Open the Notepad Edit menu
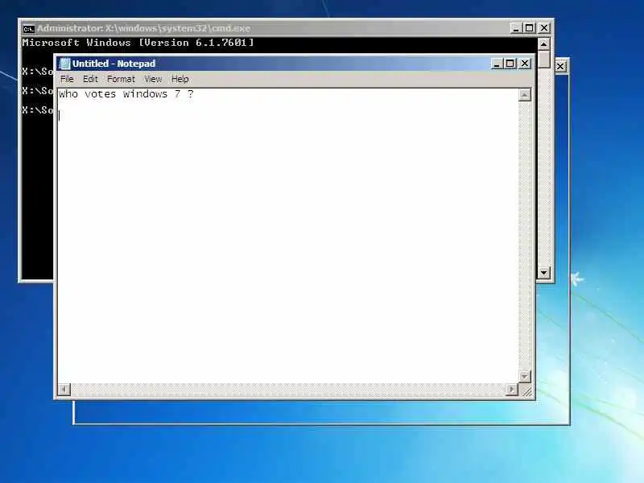644x483 pixels. click(90, 79)
